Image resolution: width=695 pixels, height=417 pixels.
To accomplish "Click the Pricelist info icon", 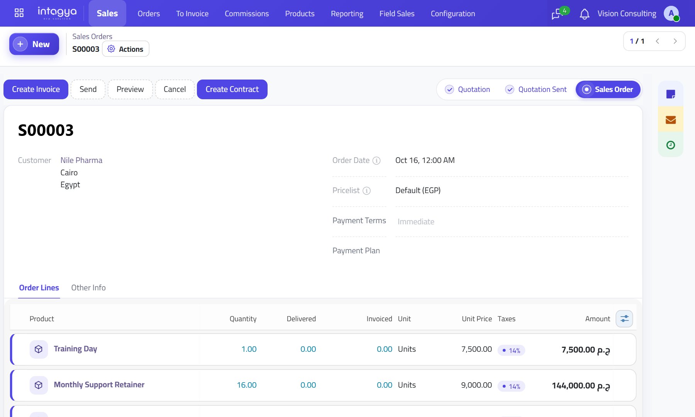I will [366, 191].
